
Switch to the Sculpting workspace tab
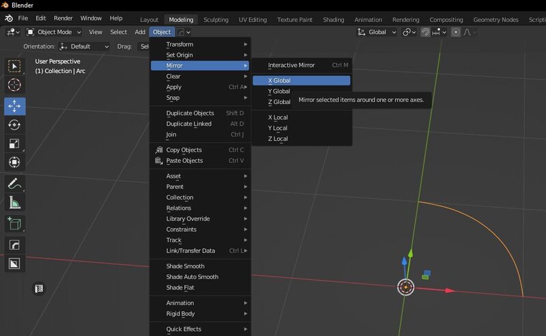[x=217, y=20]
